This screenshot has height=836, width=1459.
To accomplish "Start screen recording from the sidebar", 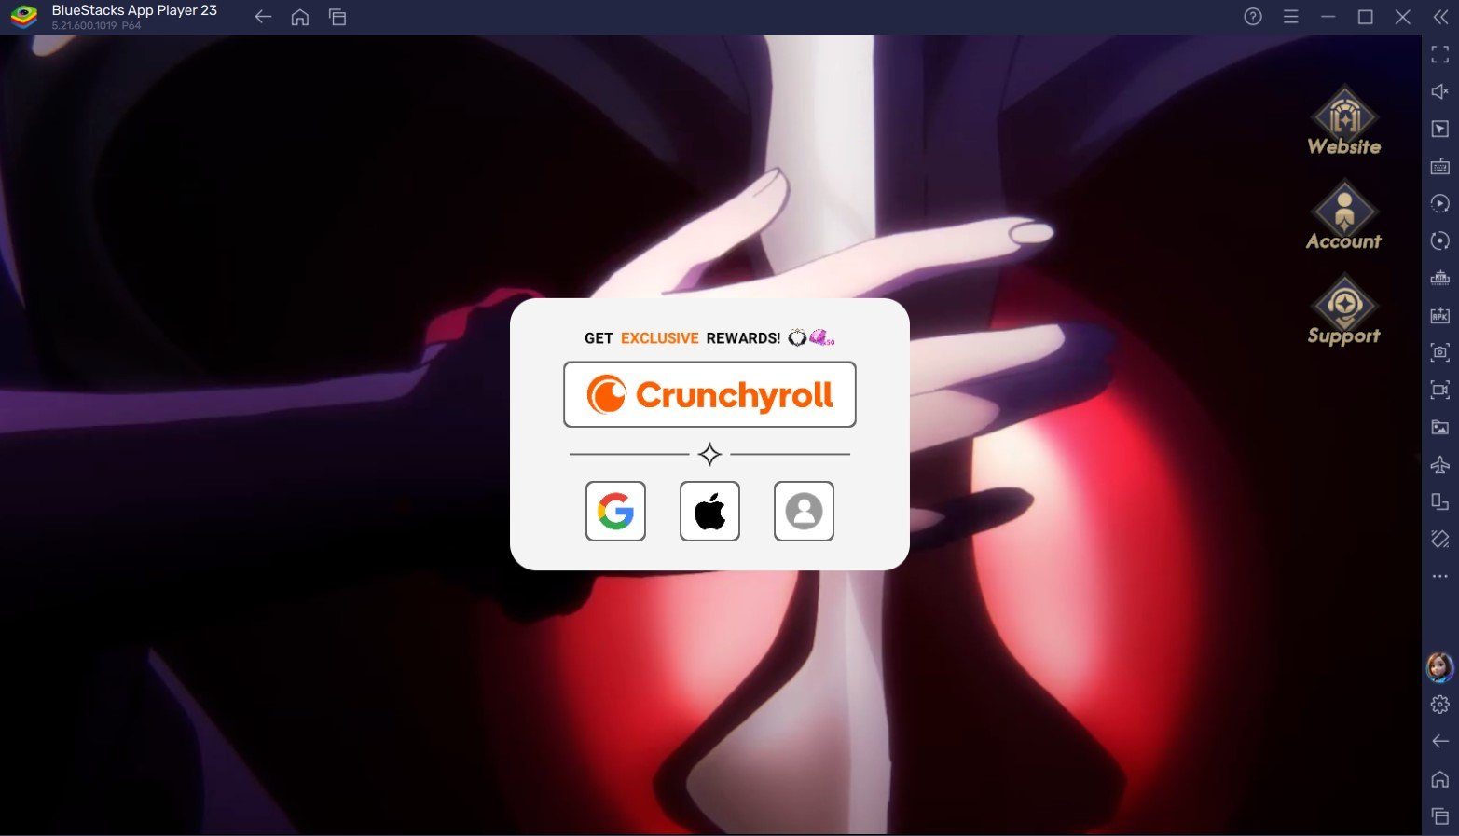I will tap(1440, 390).
